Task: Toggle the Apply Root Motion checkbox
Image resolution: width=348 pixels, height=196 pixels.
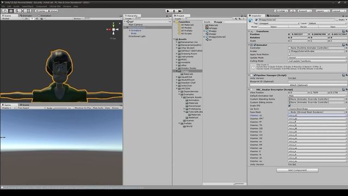Action: click(x=289, y=54)
